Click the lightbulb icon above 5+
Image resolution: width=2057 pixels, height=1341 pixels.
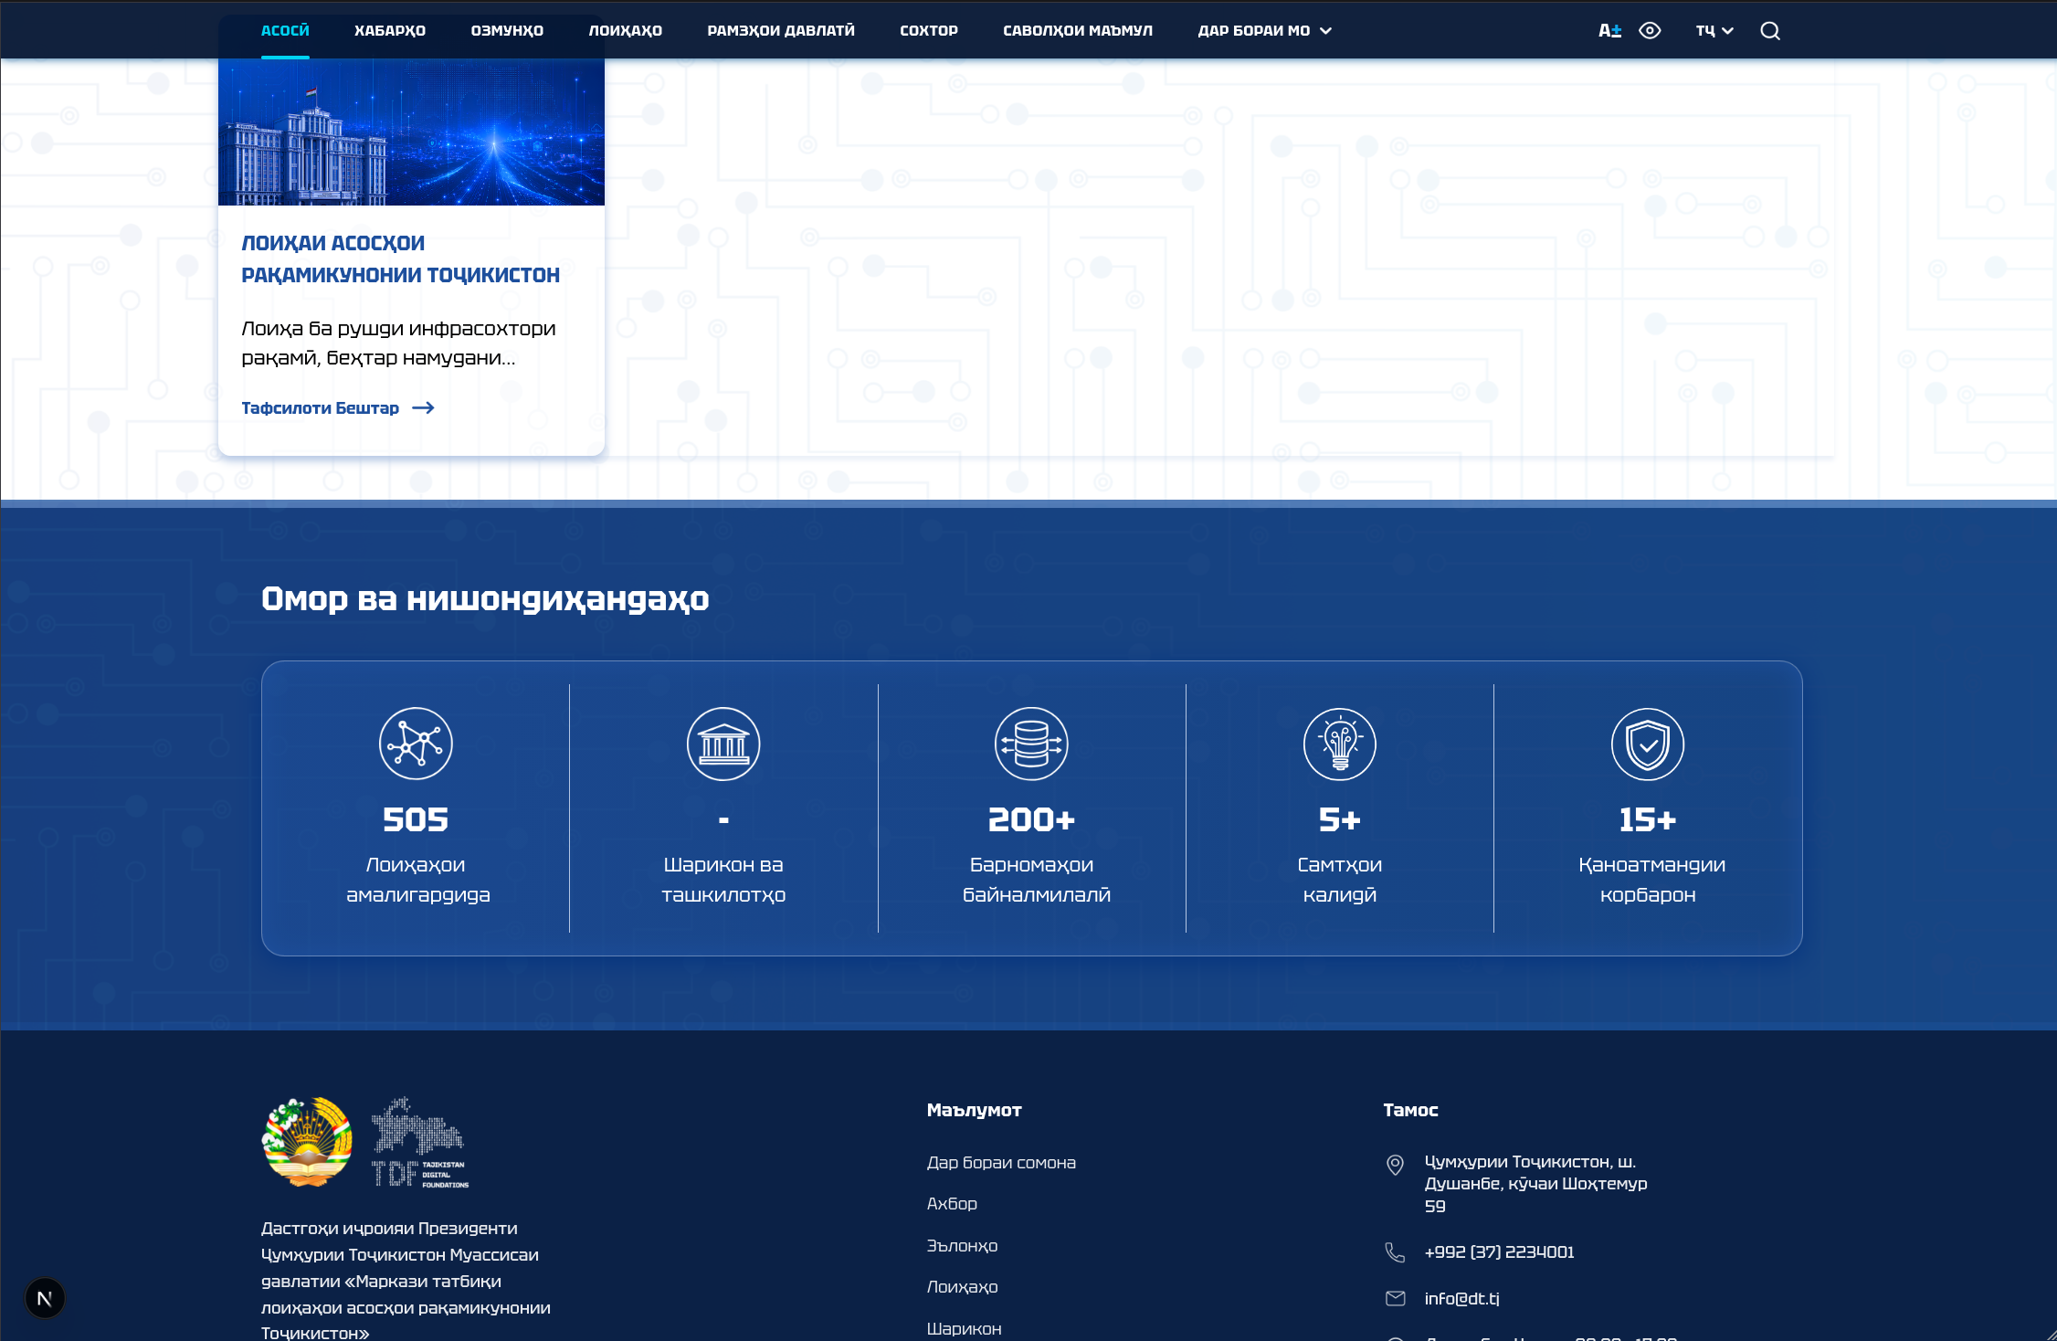[1340, 744]
